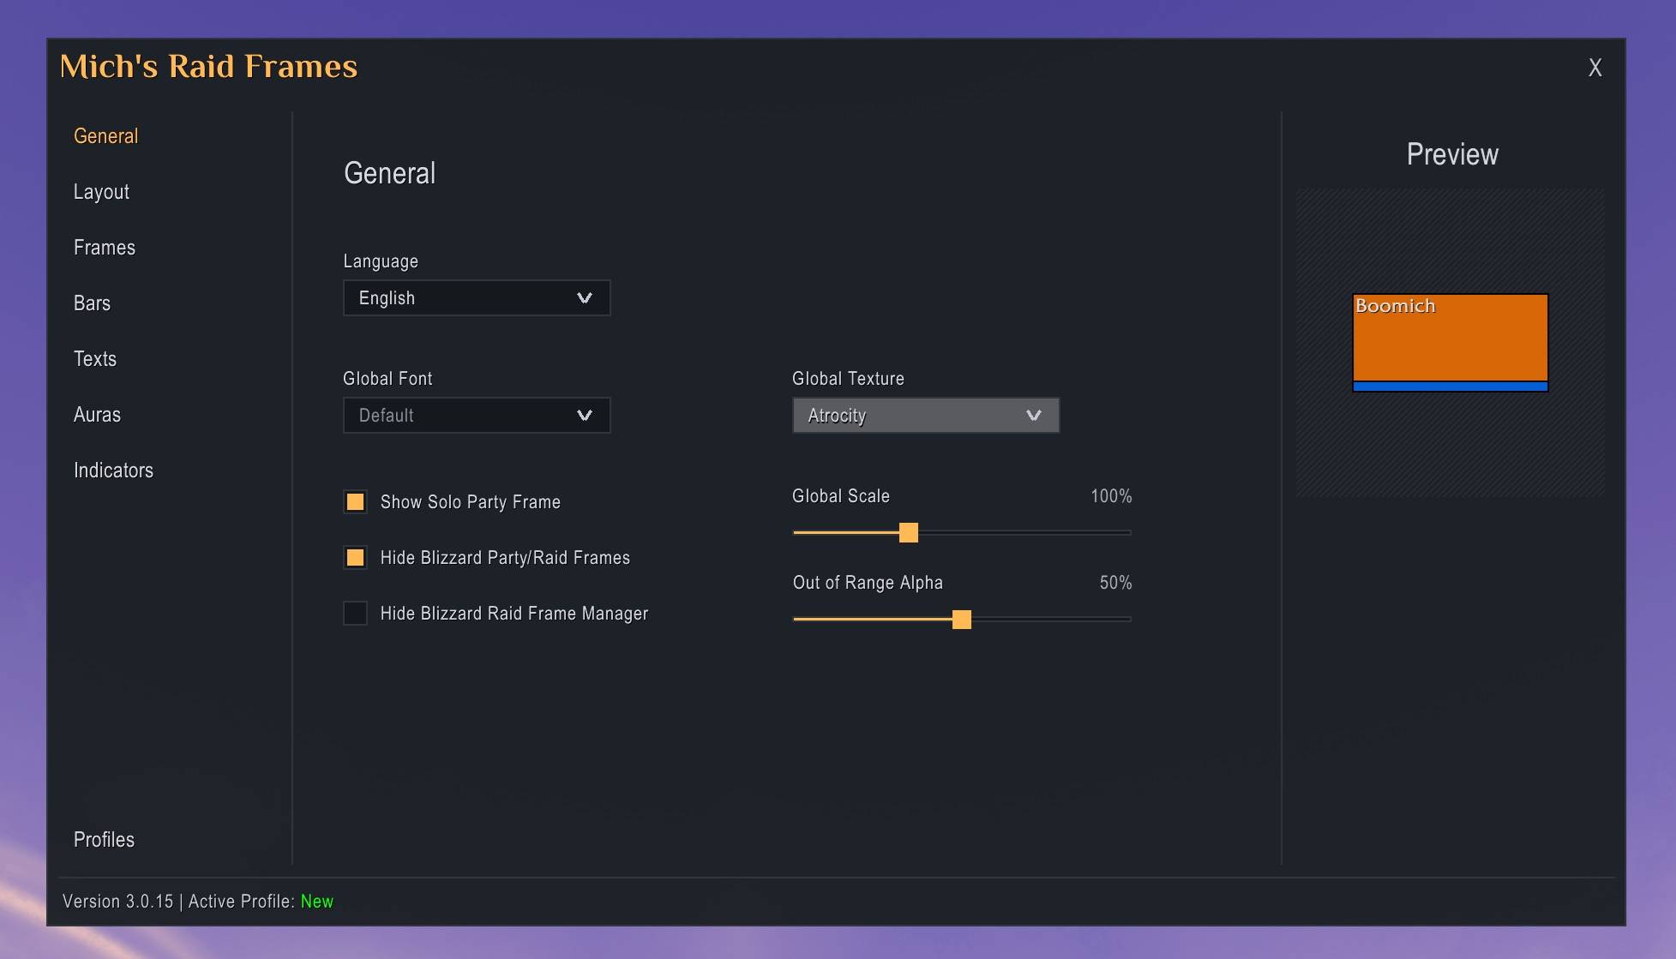The height and width of the screenshot is (959, 1676).
Task: Open the Profiles section
Action: tap(104, 840)
